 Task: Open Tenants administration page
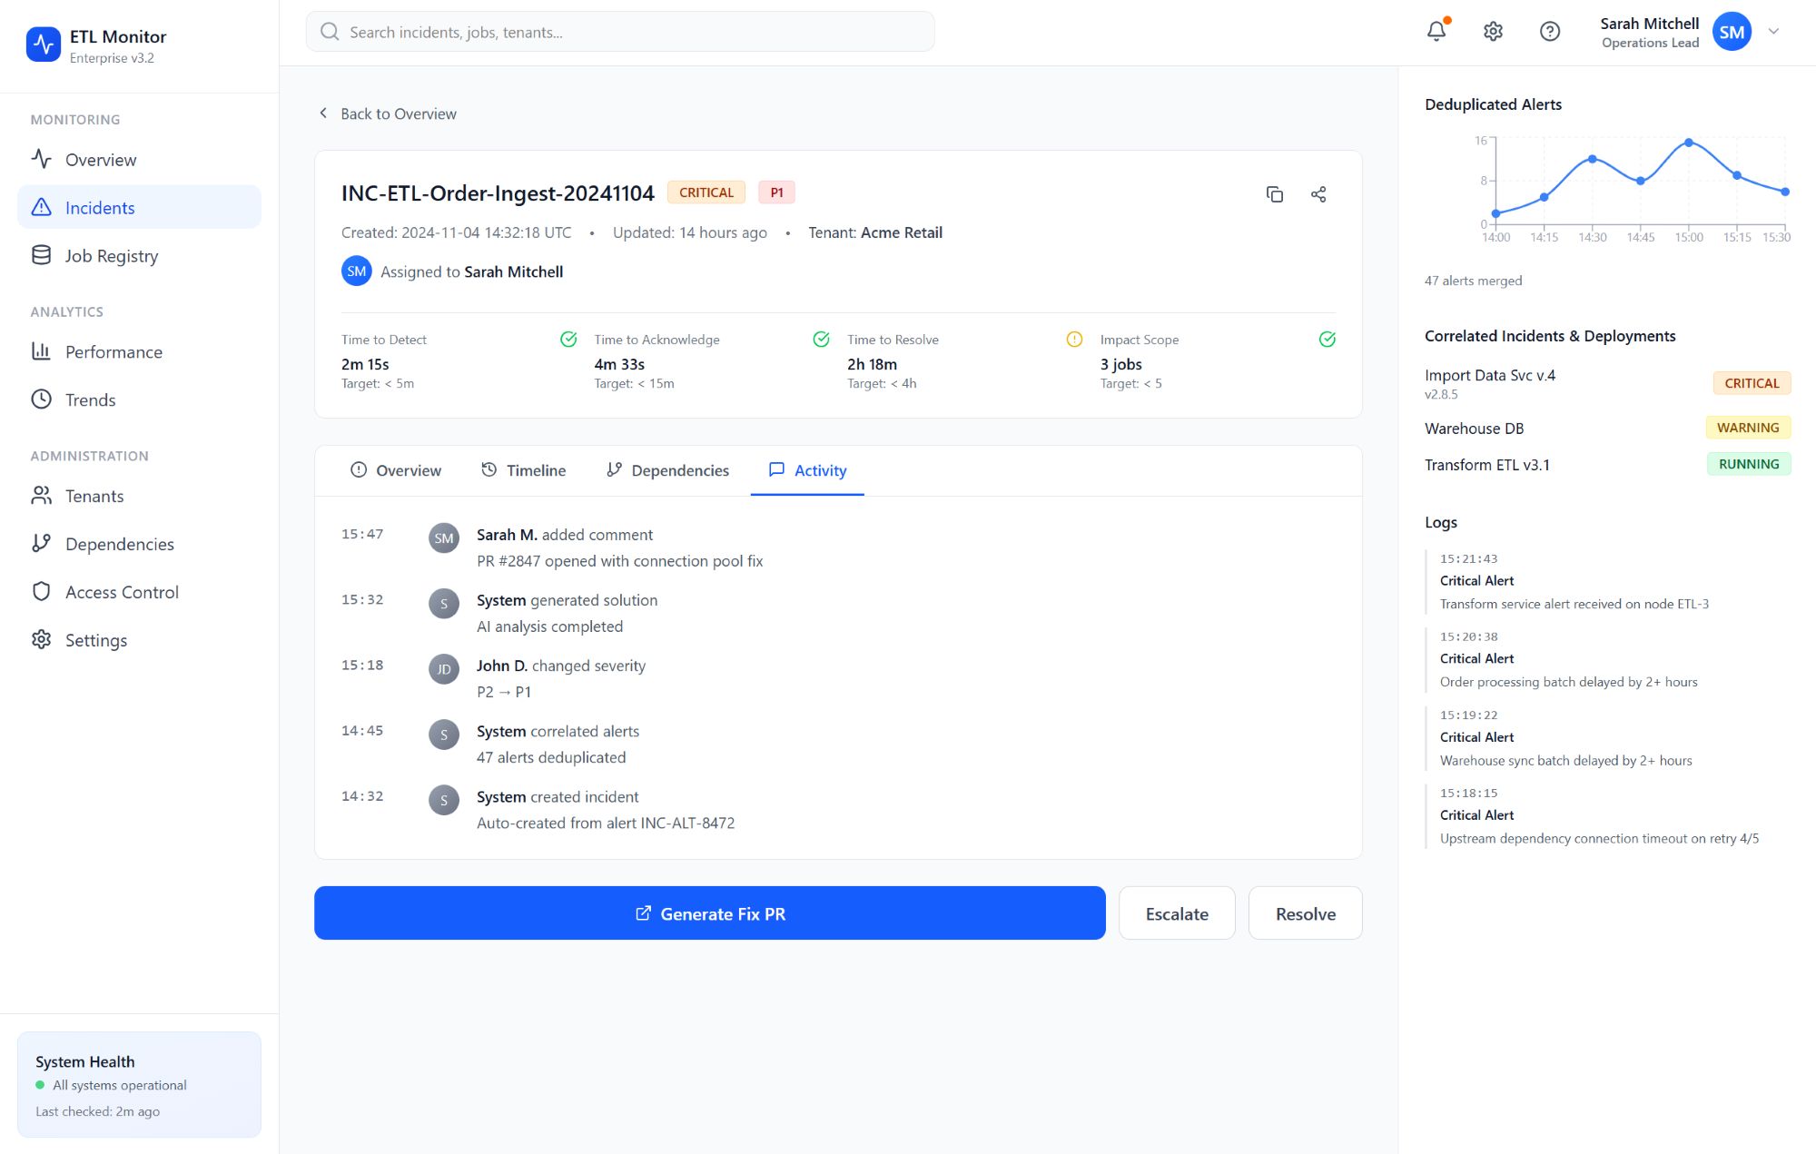pos(139,496)
